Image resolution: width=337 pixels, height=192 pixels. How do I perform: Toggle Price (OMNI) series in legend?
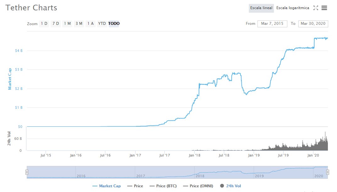coord(198,186)
